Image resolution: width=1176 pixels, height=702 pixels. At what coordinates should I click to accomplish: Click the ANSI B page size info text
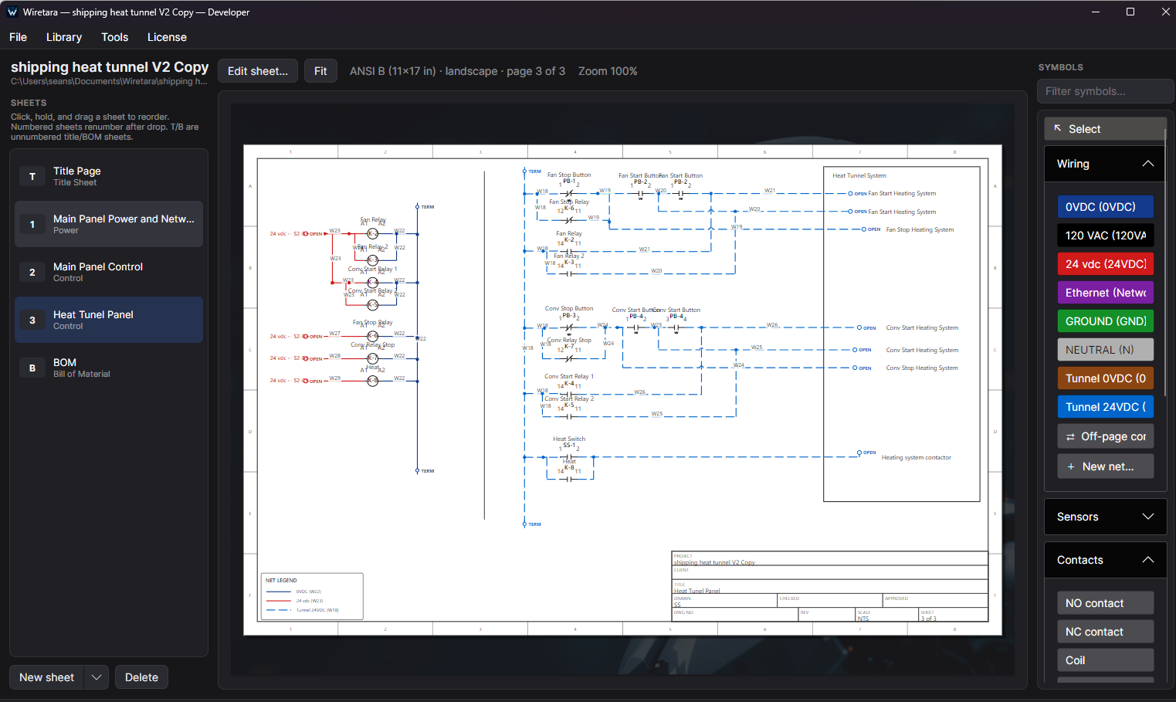point(457,71)
